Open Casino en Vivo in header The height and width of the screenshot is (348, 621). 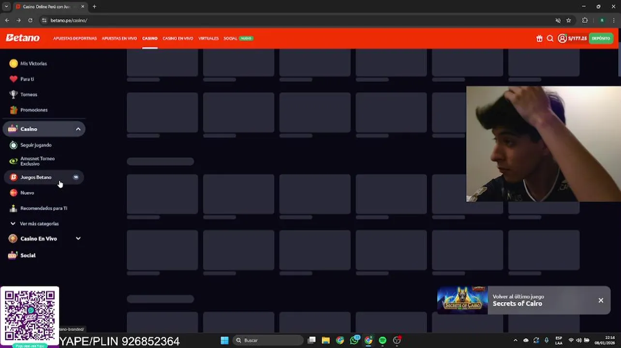point(178,38)
